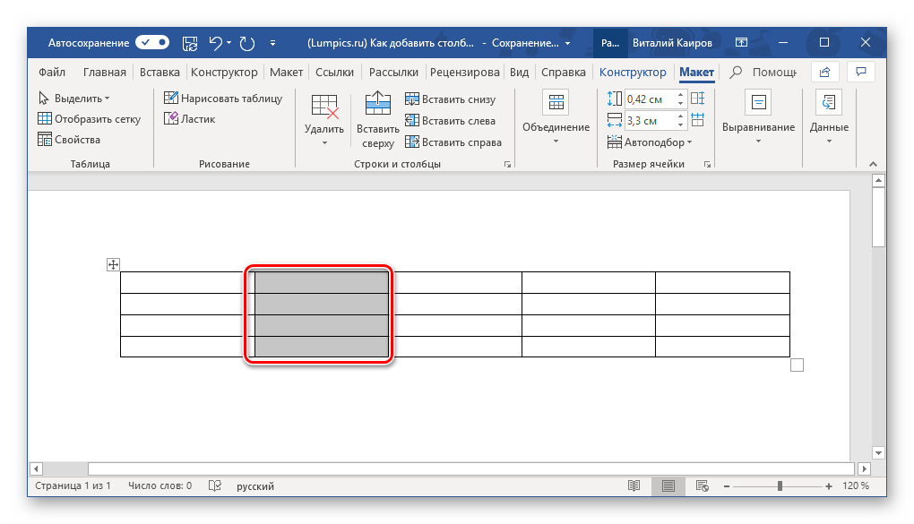This screenshot has height=524, width=914.
Task: Click the zoom slider handle in status bar
Action: 780,485
